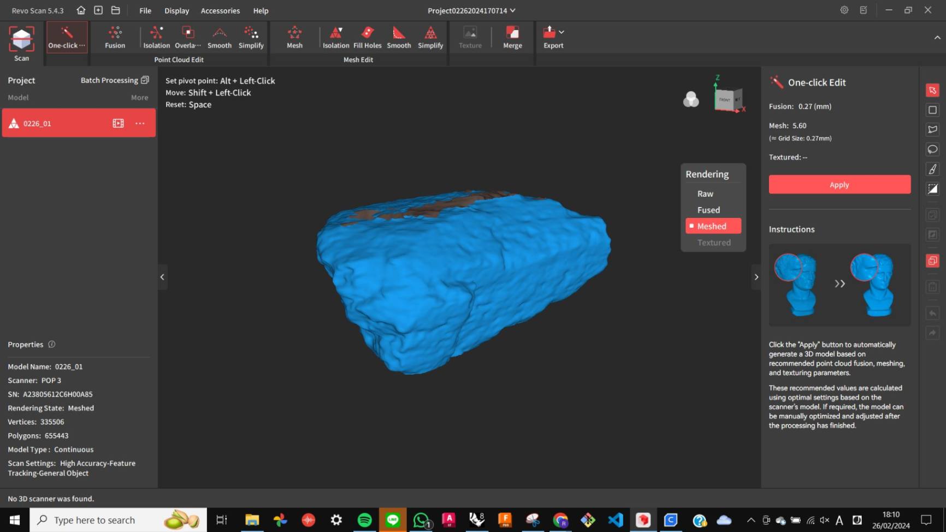Screen dimensions: 946x532
Task: Open the Overlap detection tool
Action: [x=188, y=37]
